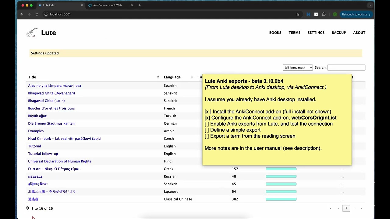390x219 pixels.
Task: Open book 'Bhagavad Ghita (Latin)'
Action: click(46, 101)
